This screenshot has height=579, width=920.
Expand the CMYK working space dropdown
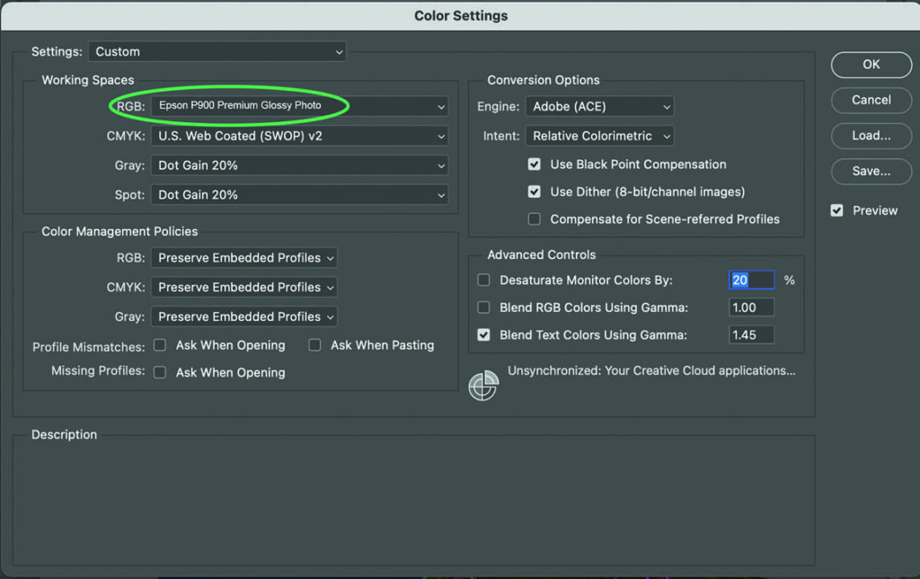pos(299,136)
